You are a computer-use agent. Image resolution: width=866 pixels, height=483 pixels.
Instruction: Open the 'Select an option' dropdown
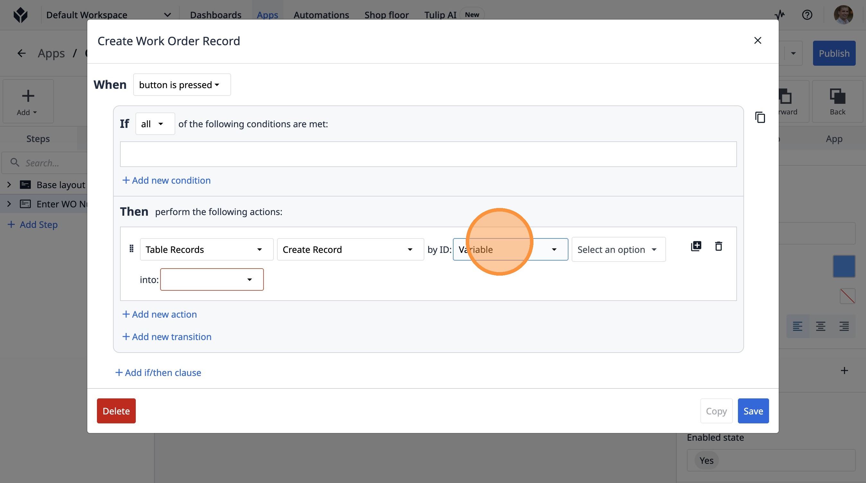click(618, 249)
